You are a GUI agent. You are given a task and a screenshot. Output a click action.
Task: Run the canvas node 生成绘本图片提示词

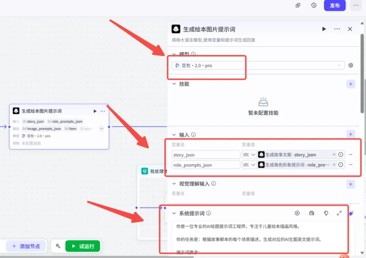(x=95, y=111)
